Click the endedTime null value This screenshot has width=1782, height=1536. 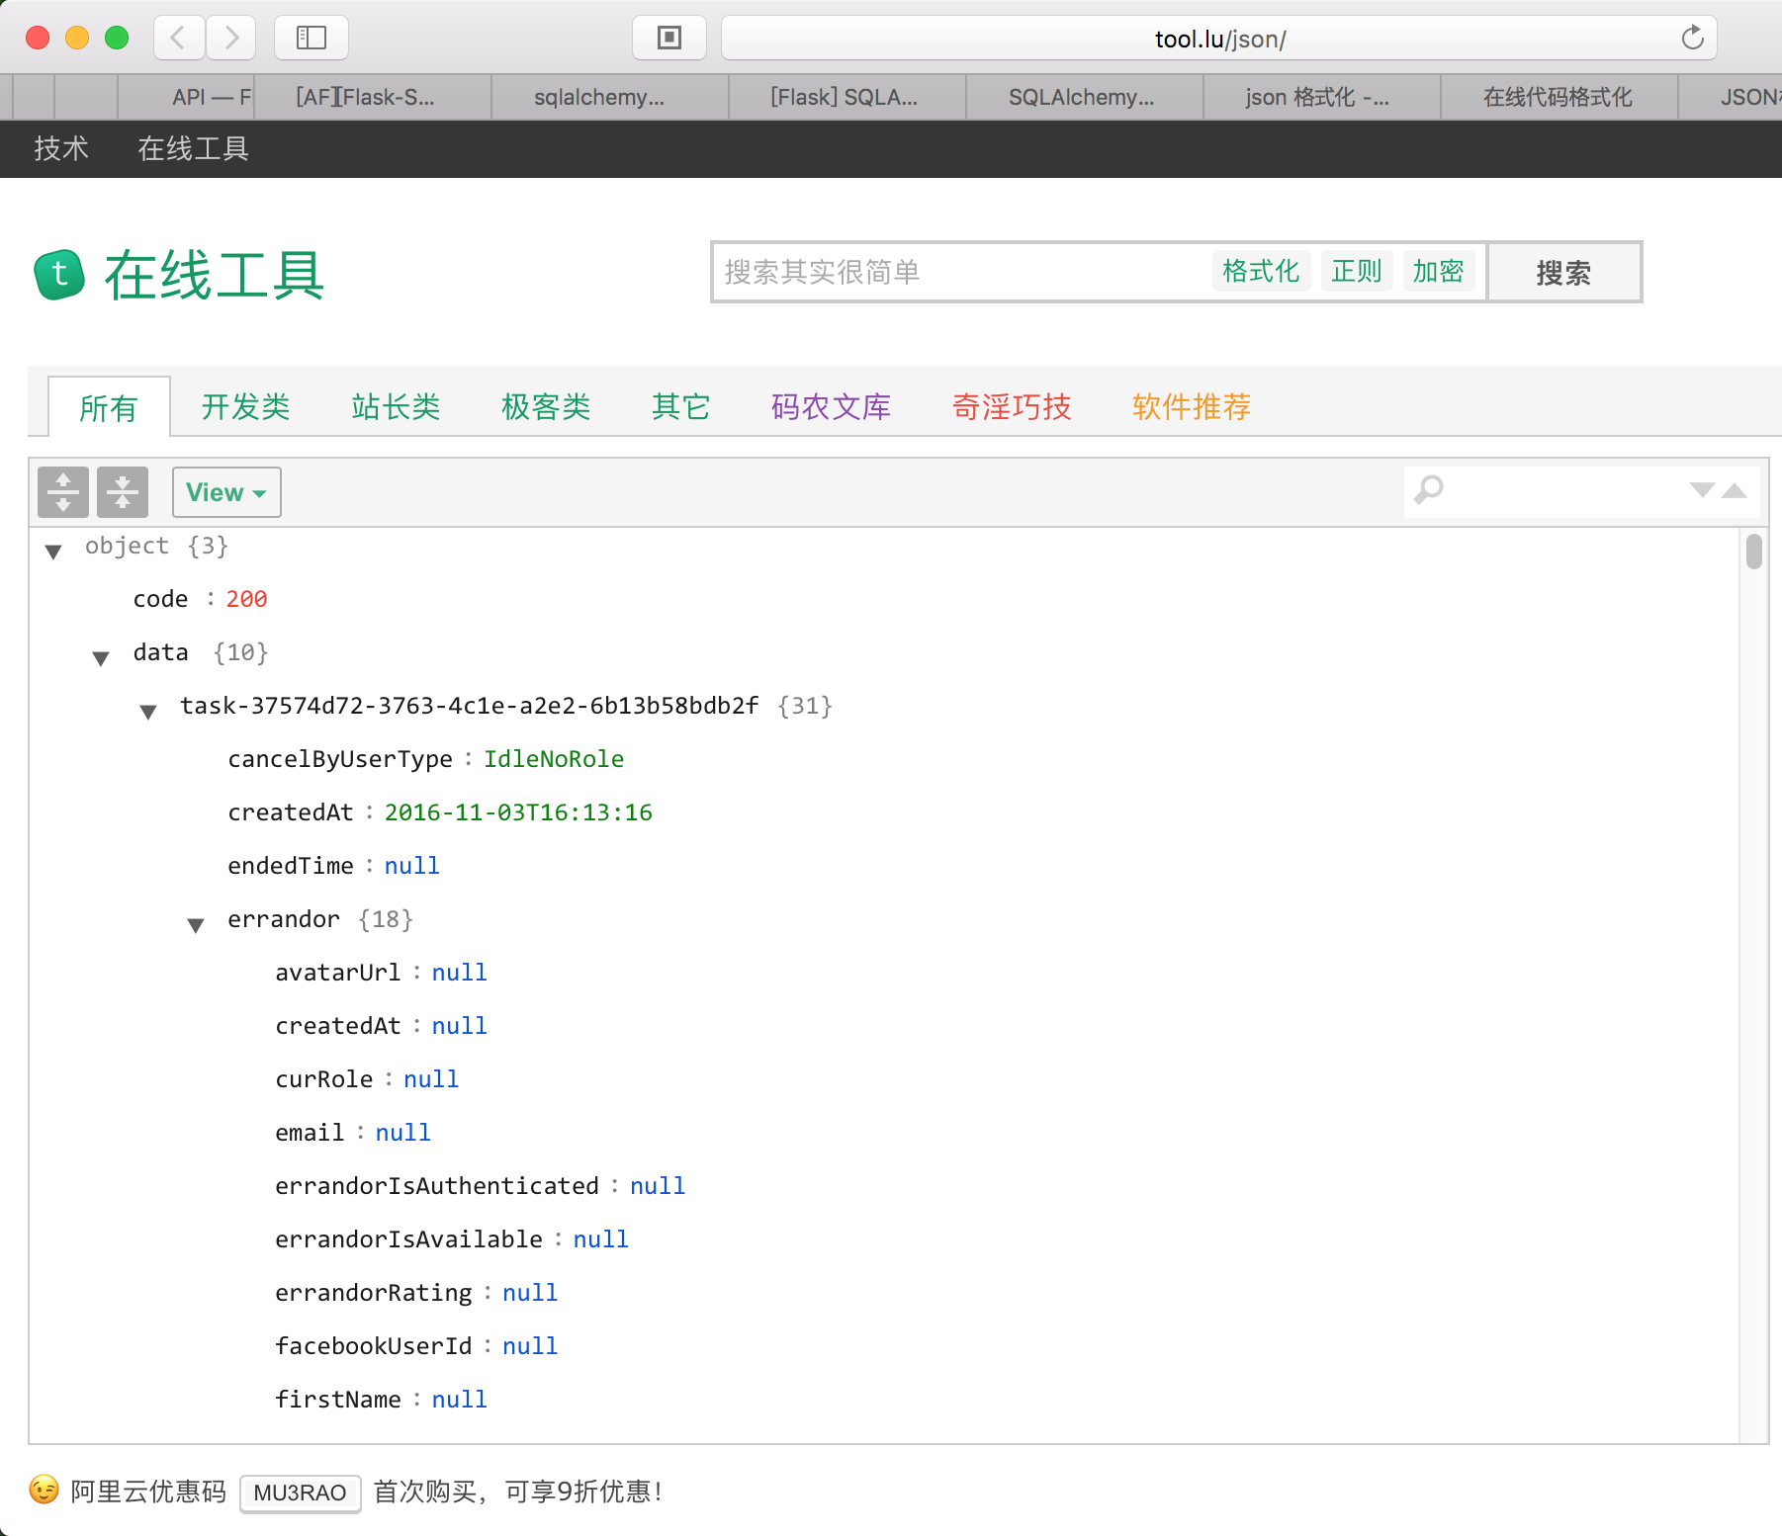click(x=411, y=866)
